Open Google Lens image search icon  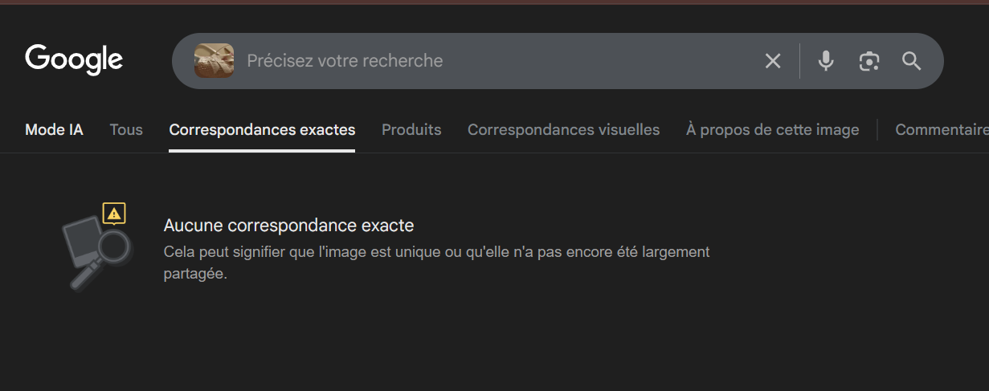point(868,61)
